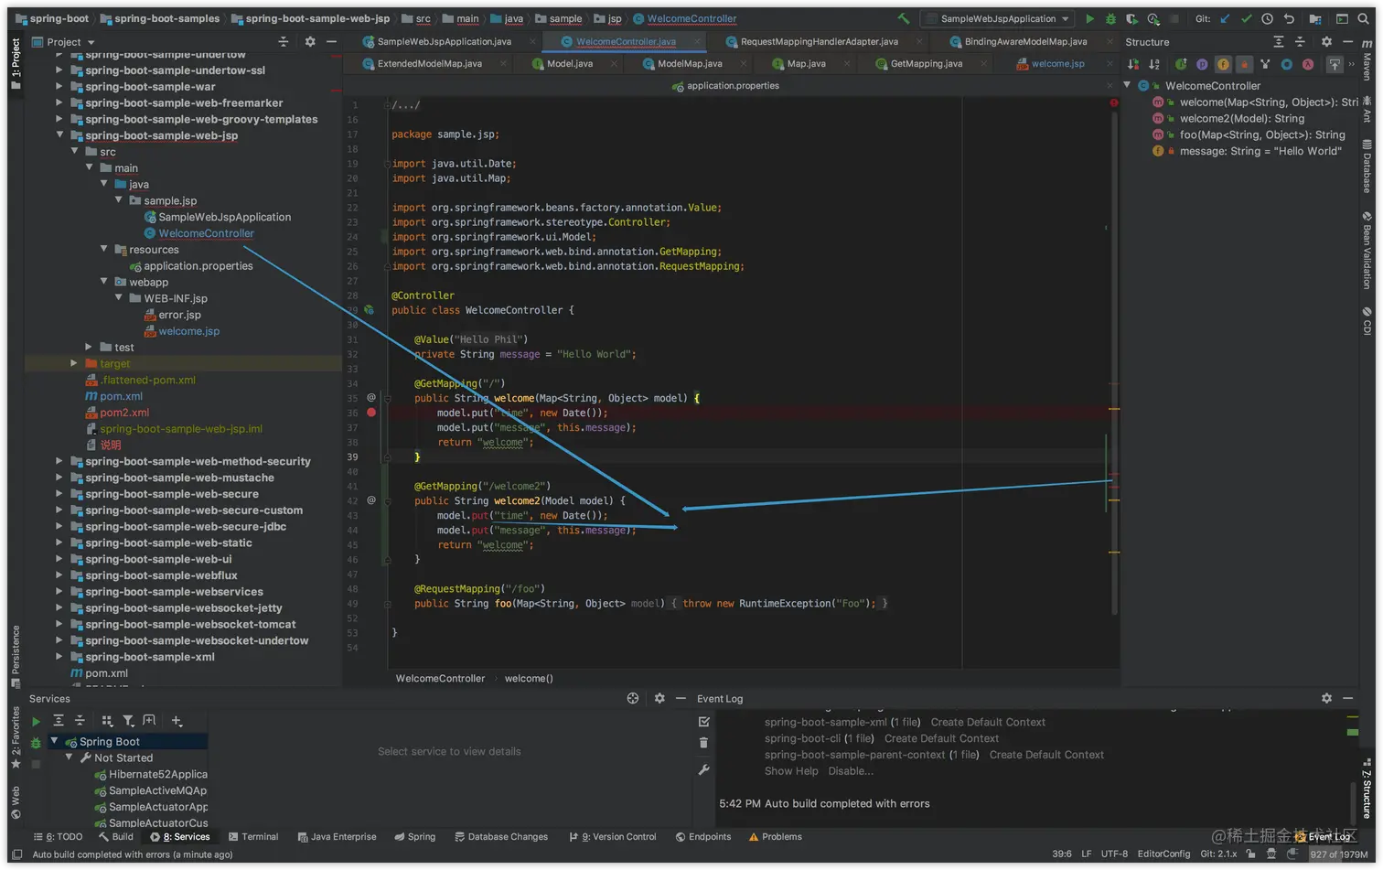Open the Terminal tool window tab

252,836
